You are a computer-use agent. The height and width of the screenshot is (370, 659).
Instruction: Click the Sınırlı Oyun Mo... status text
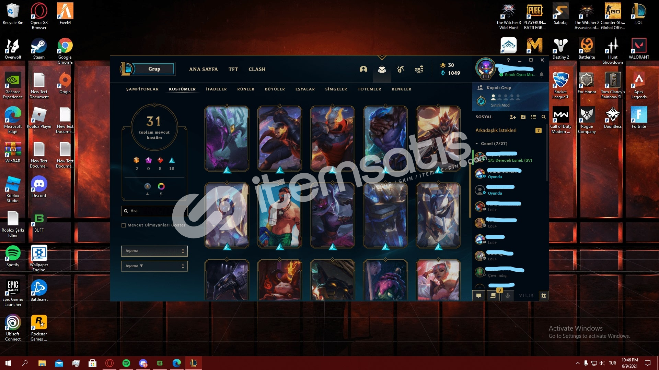[x=520, y=75]
